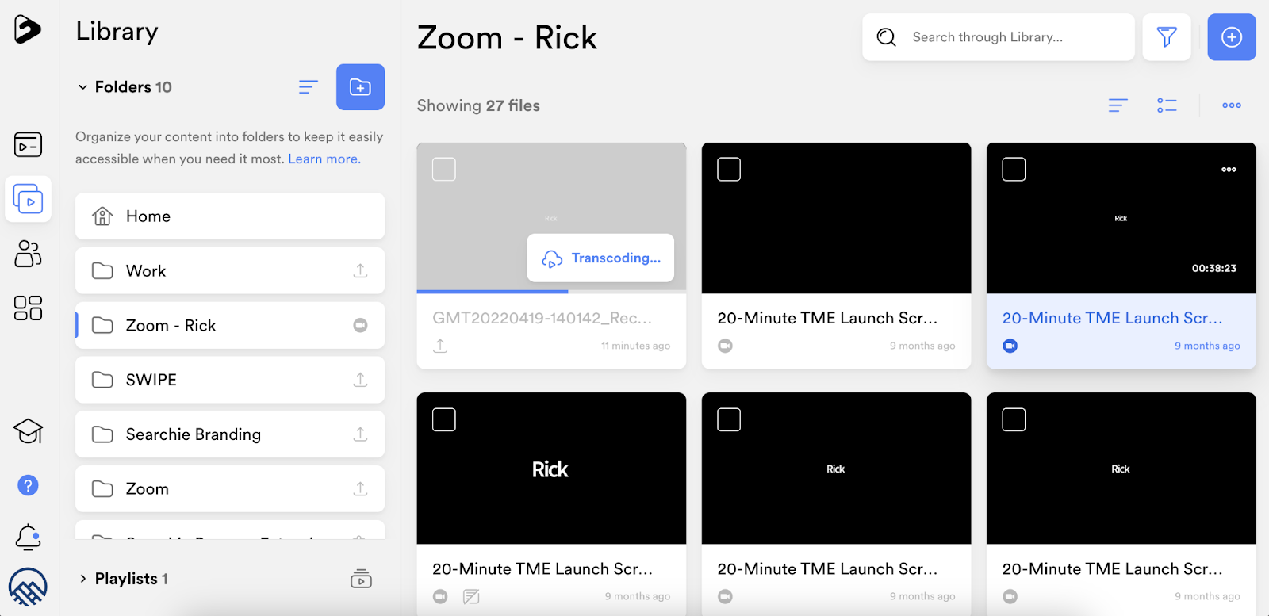Viewport: 1269px width, 616px height.
Task: Click the blue Zoom icon on the highlighted card
Action: click(x=1010, y=346)
